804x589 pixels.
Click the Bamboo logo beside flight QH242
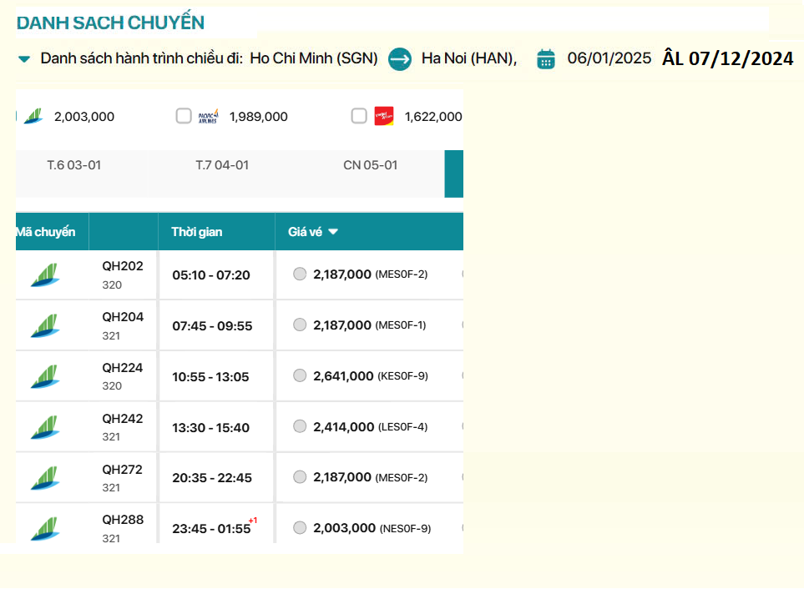(46, 426)
